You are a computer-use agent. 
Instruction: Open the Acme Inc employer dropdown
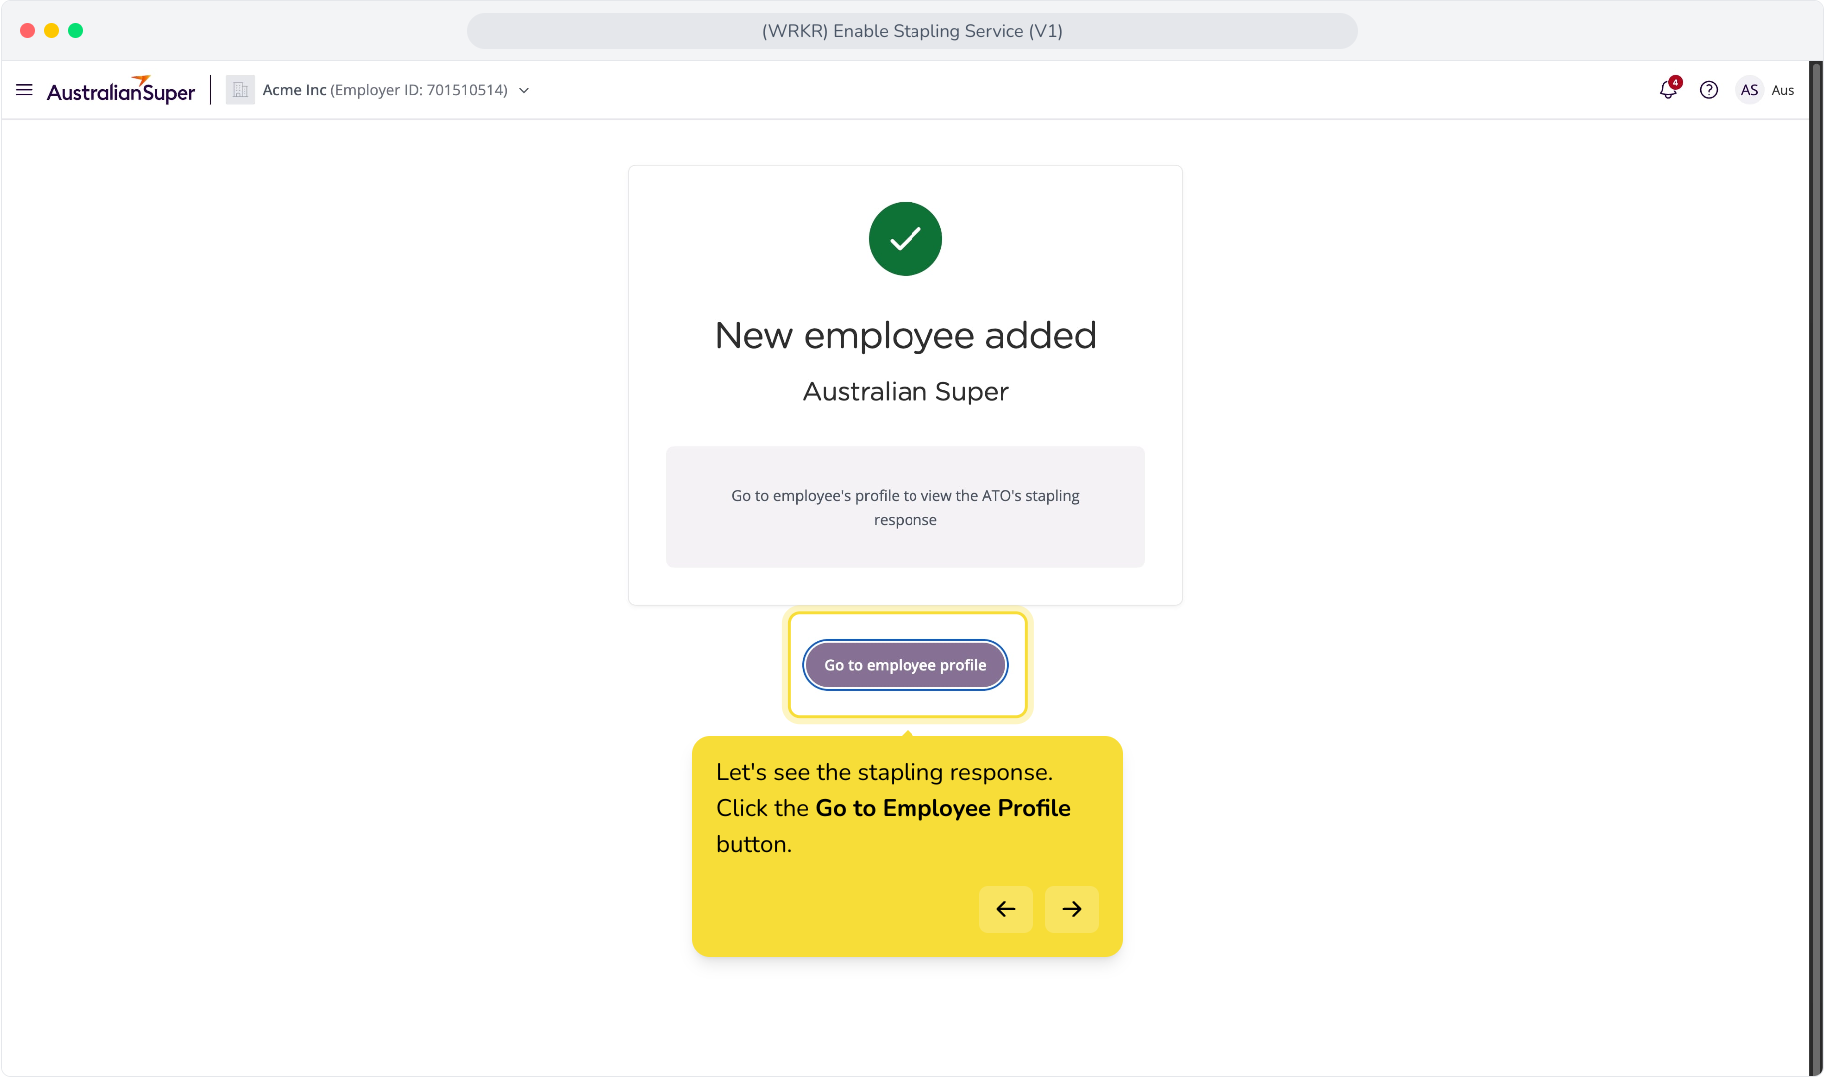(385, 90)
